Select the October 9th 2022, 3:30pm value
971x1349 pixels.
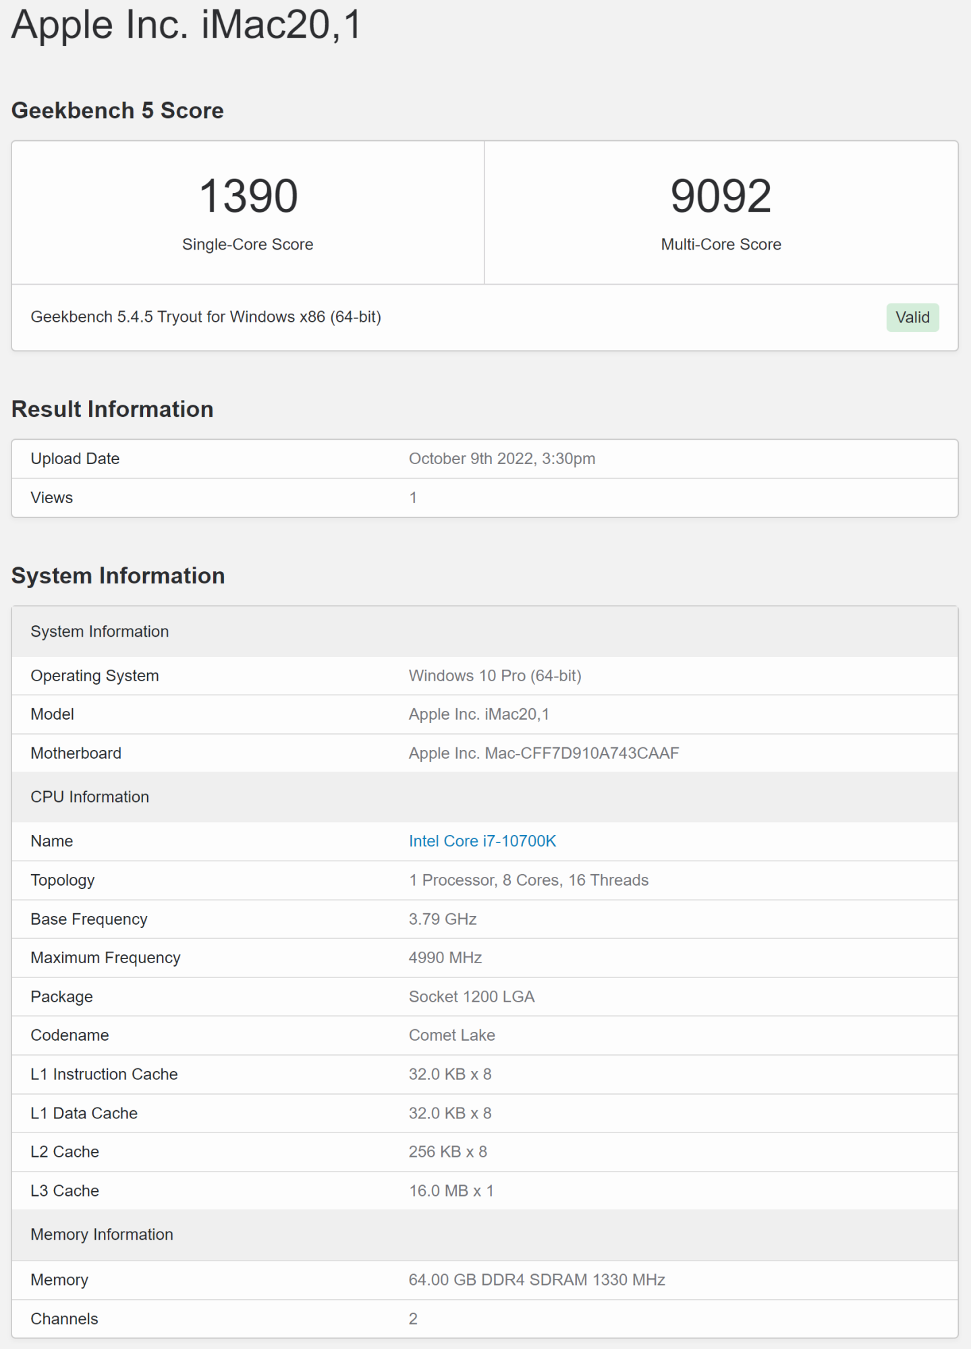(502, 459)
